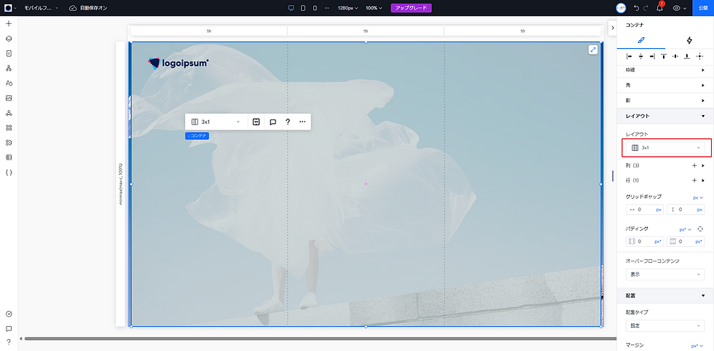Image resolution: width=714 pixels, height=351 pixels.
Task: Click the AI assistant icon in floating toolbar
Action: (256, 122)
